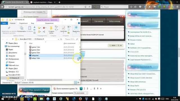Click the File Explorer icon in taskbar
This screenshot has height=101, width=180.
coord(41,99)
